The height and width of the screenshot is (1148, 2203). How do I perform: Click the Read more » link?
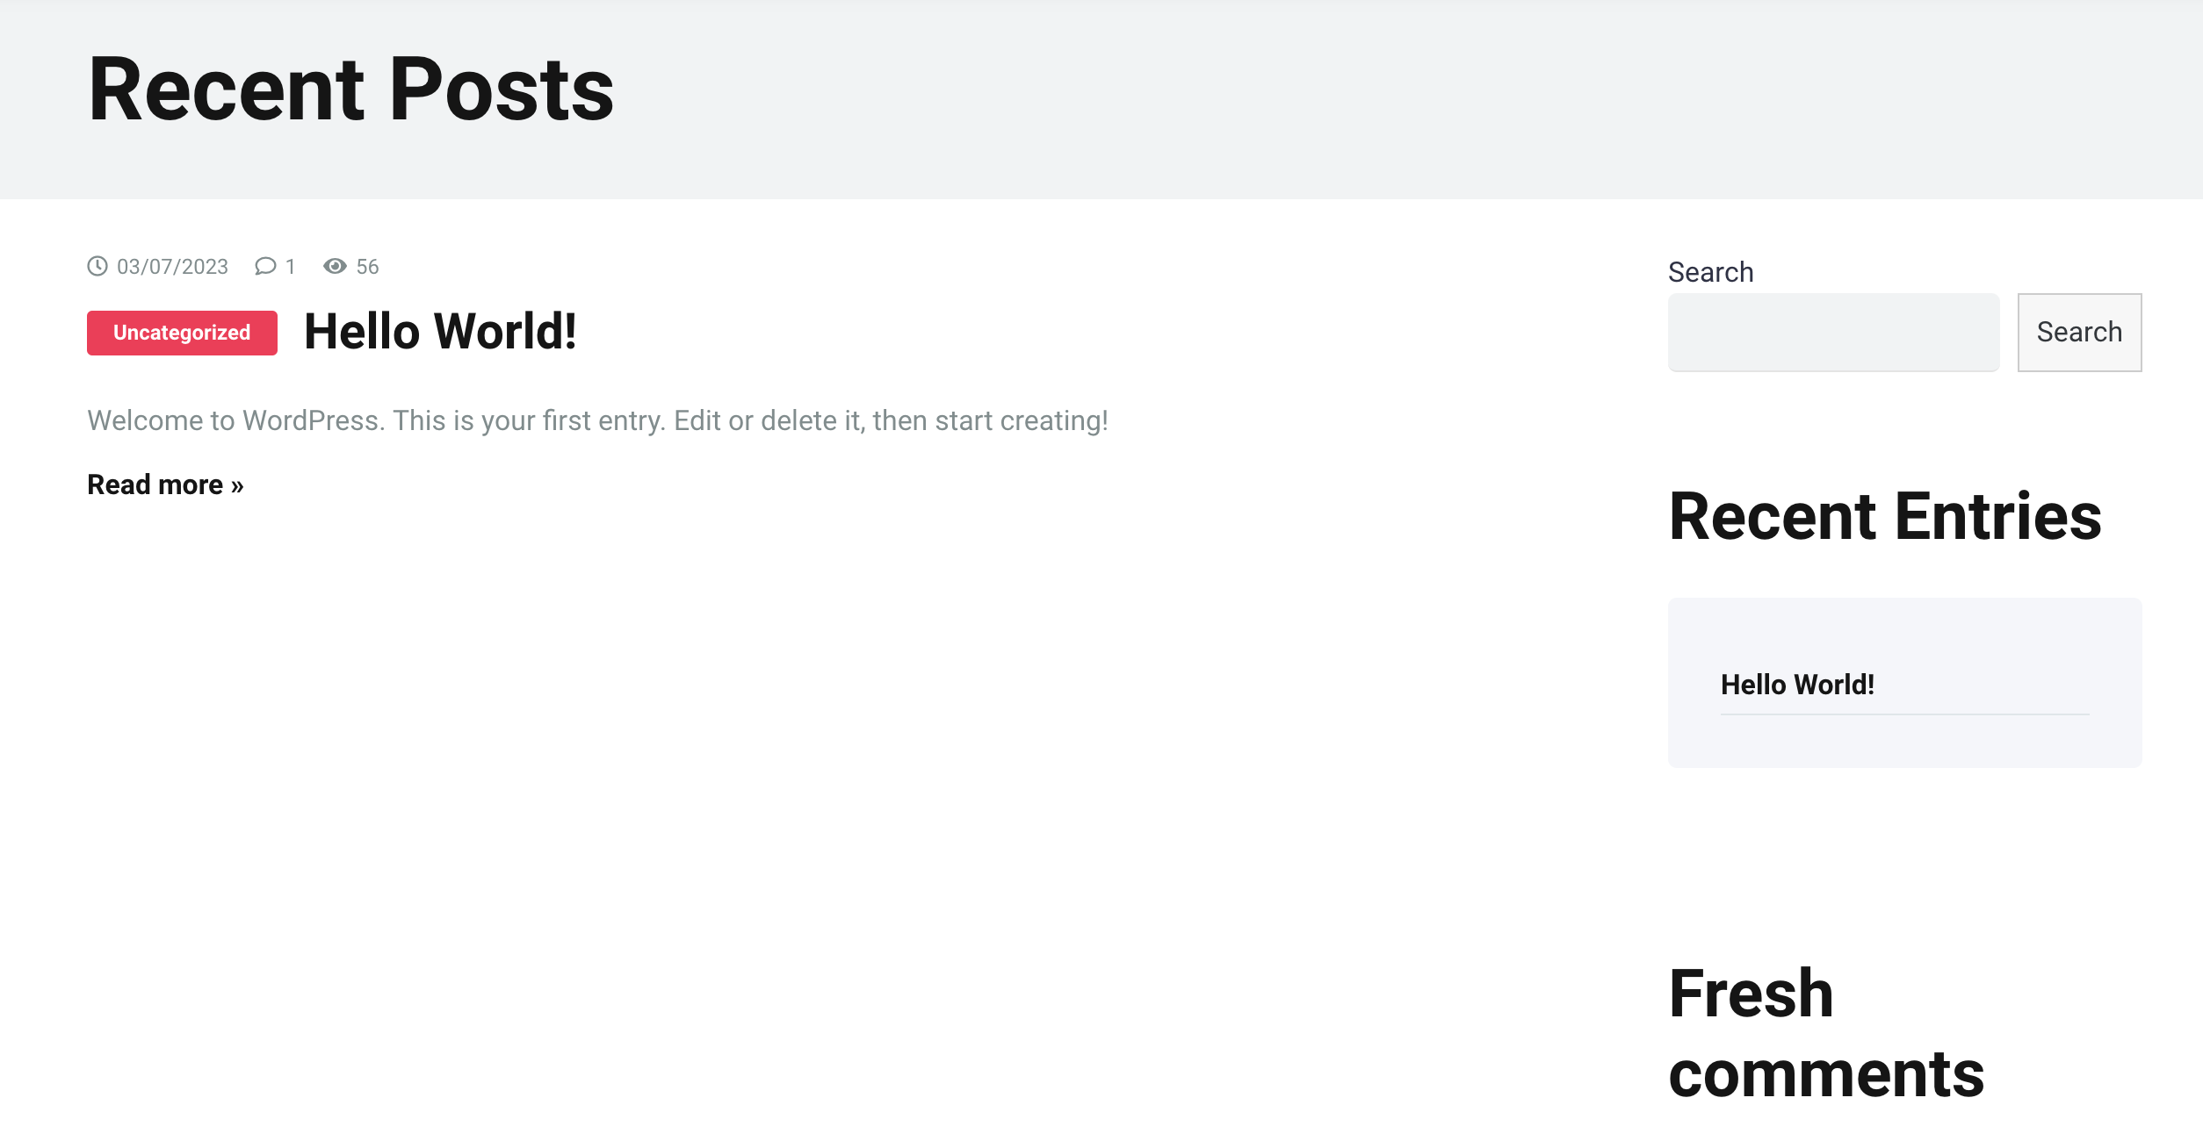point(165,484)
